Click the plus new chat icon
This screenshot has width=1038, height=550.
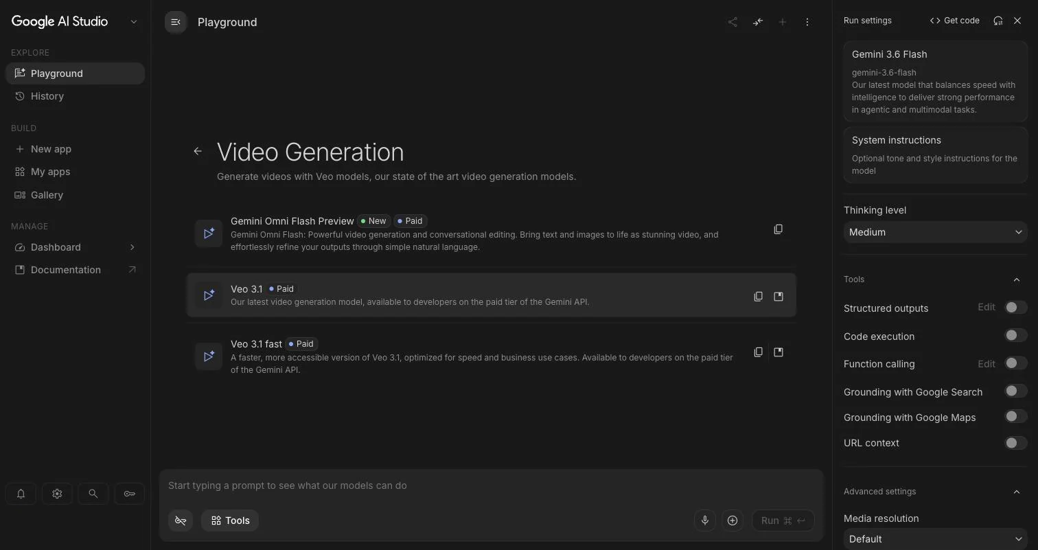[x=782, y=22]
